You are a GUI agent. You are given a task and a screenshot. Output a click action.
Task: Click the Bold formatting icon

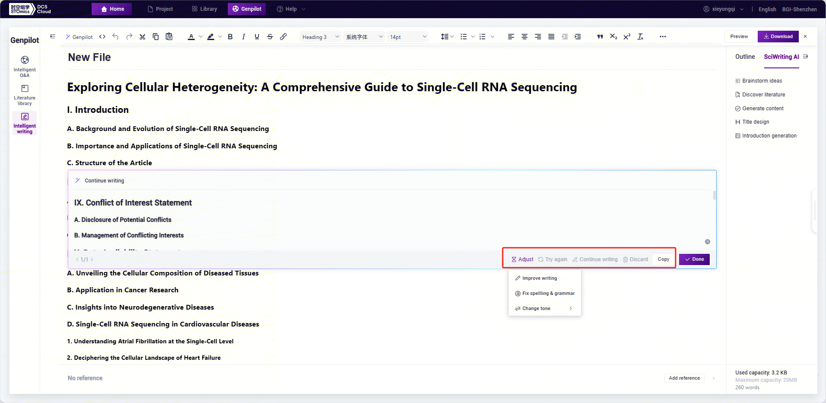(x=230, y=37)
